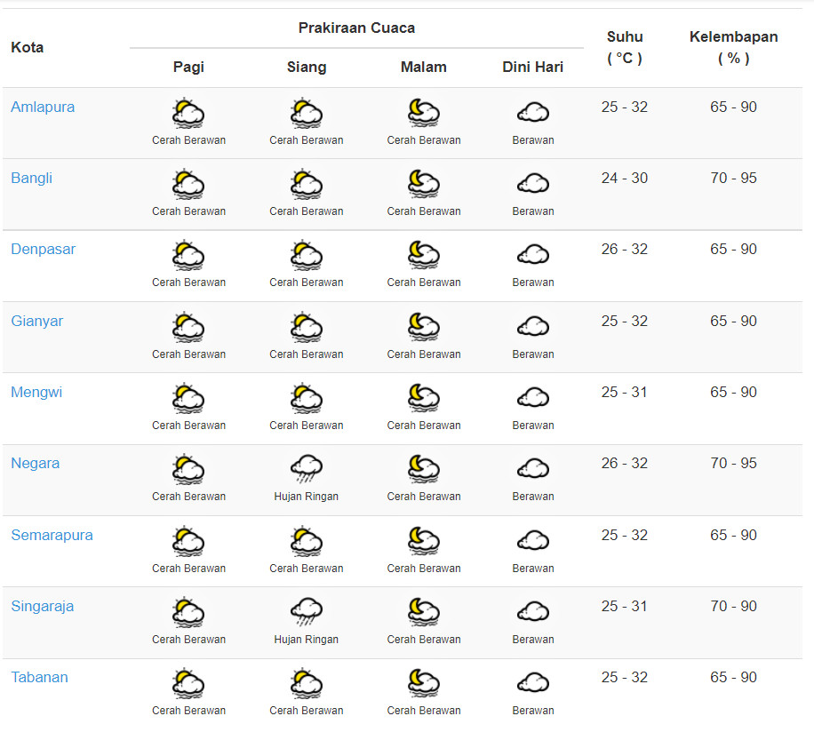Click Mengwi's Dini Hari Berawan icon
The height and width of the screenshot is (740, 814).
click(x=533, y=398)
